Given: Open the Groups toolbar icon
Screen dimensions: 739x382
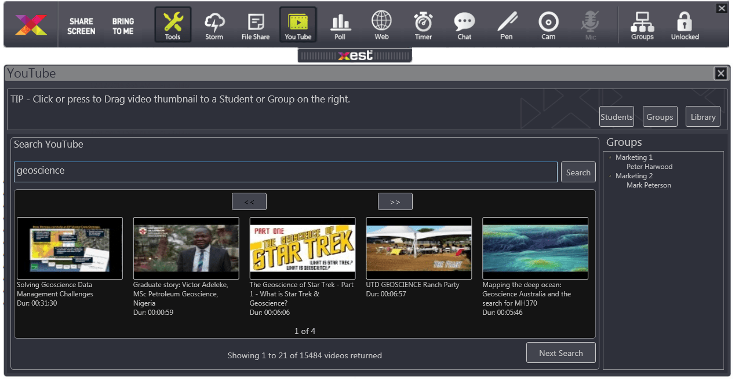Looking at the screenshot, I should click(x=642, y=26).
